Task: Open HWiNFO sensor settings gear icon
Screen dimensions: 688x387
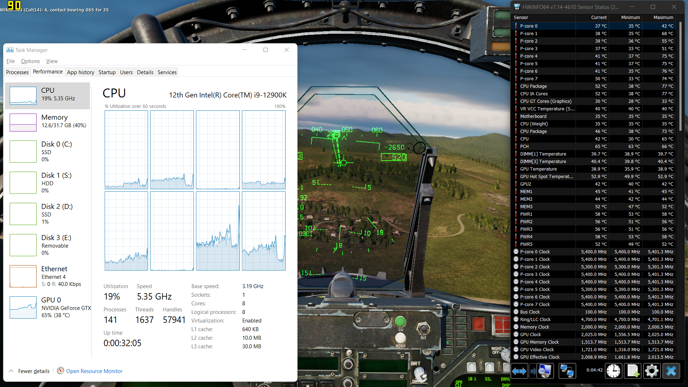Action: coord(651,371)
